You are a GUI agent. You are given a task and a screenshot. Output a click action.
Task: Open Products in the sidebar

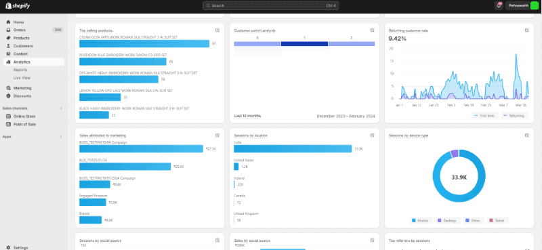(x=22, y=38)
